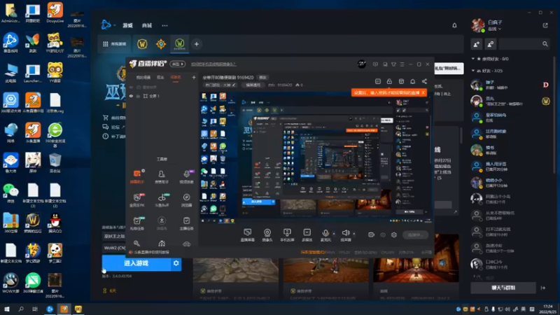Click the add friend icon in Battle.net
The width and height of the screenshot is (560, 315).
click(477, 44)
